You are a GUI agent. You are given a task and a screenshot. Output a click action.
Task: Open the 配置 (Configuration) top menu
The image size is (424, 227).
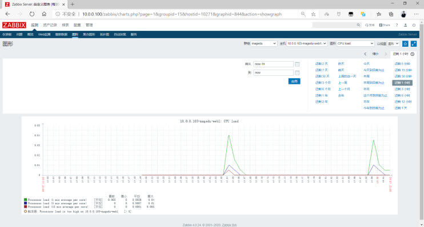pos(77,25)
